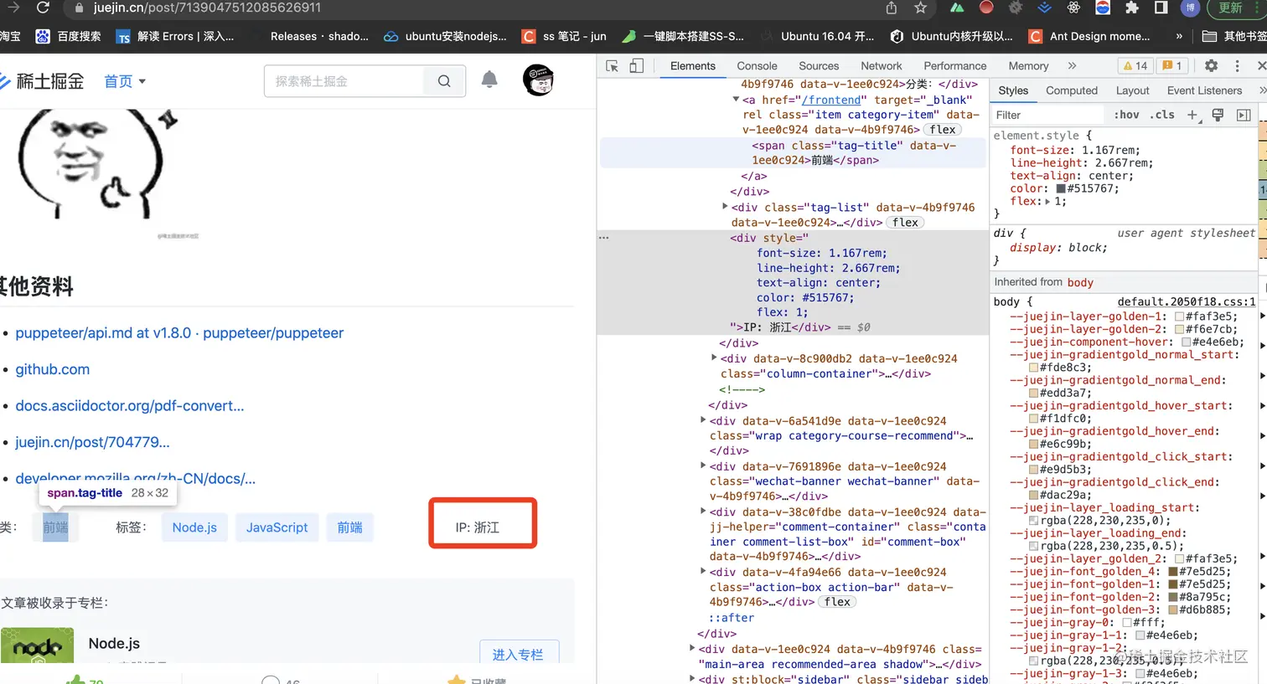Viewport: 1267px width, 684px height.
Task: Share page from address bar
Action: tap(891, 8)
